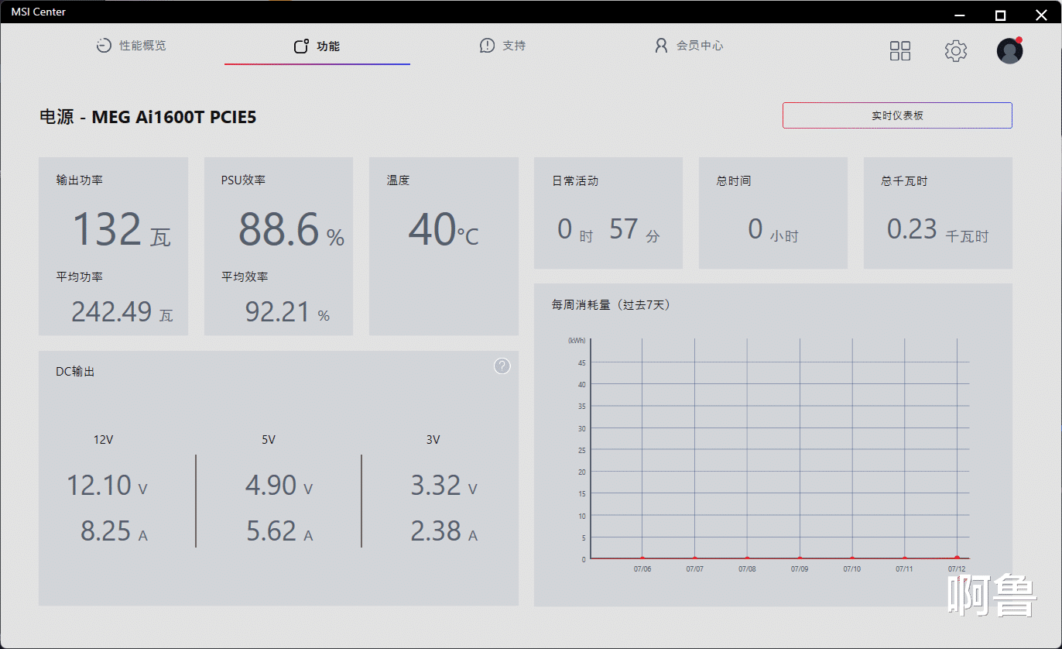Image resolution: width=1062 pixels, height=649 pixels.
Task: Click the 40℃ temperature reading
Action: coord(444,230)
